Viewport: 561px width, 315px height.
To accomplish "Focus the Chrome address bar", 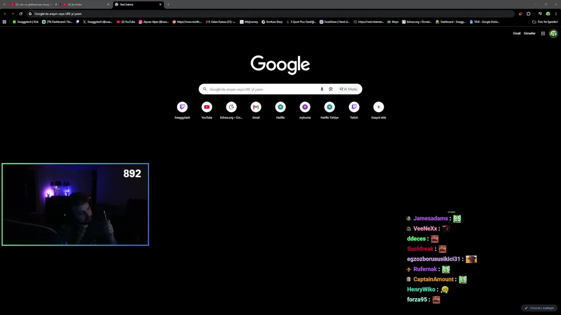I will (271, 14).
